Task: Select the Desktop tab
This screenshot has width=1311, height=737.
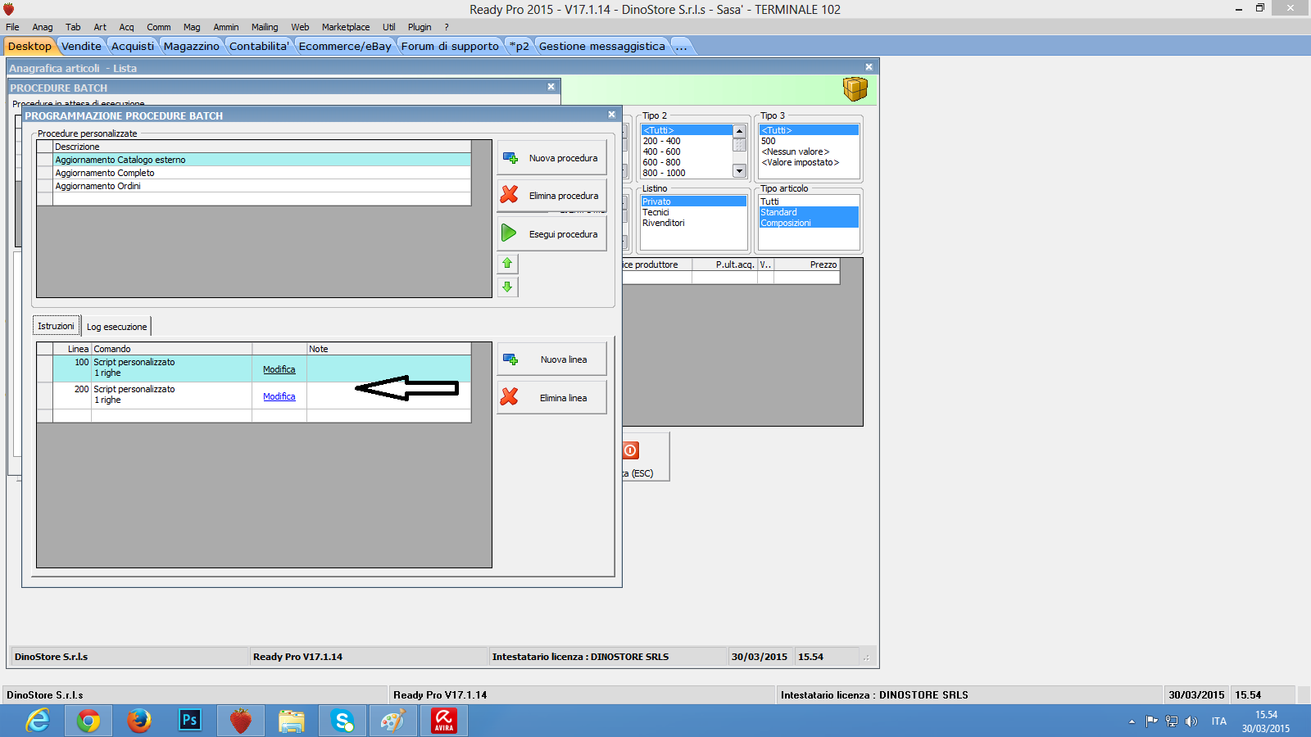Action: coord(29,46)
